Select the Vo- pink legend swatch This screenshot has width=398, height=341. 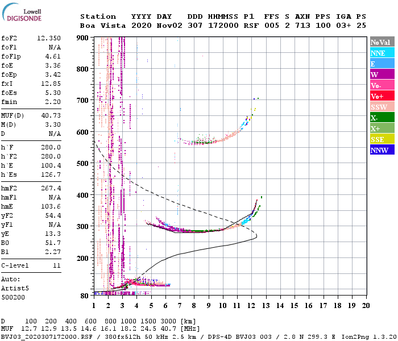tap(382, 85)
